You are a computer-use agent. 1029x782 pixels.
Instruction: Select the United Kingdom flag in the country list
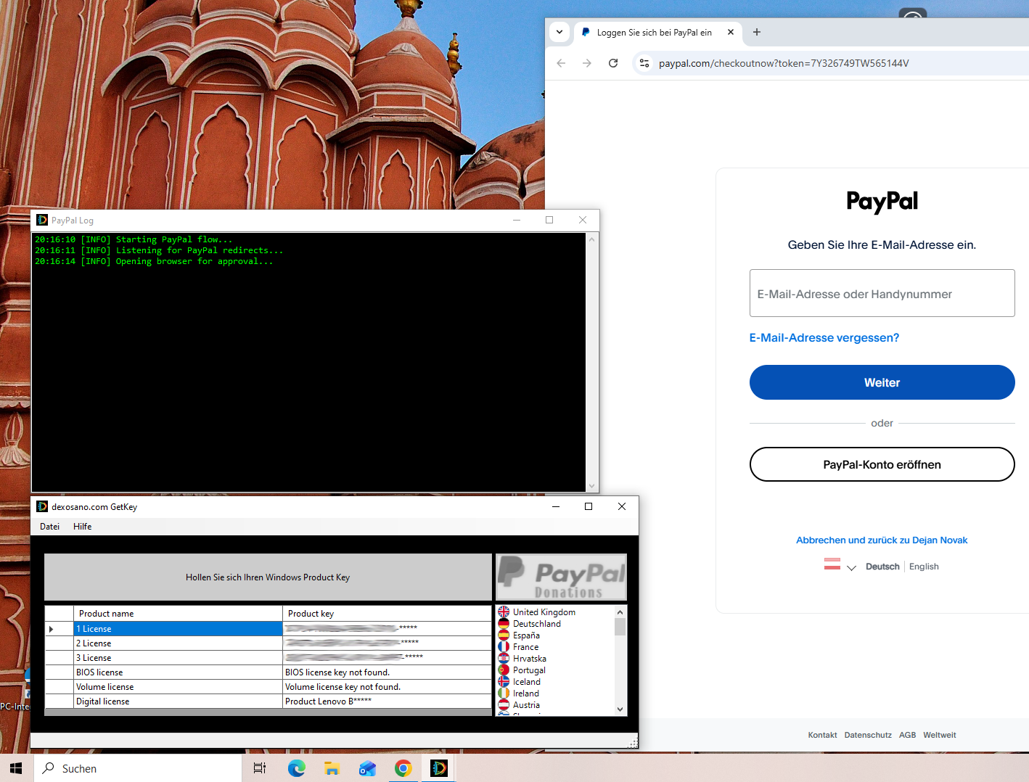[504, 612]
